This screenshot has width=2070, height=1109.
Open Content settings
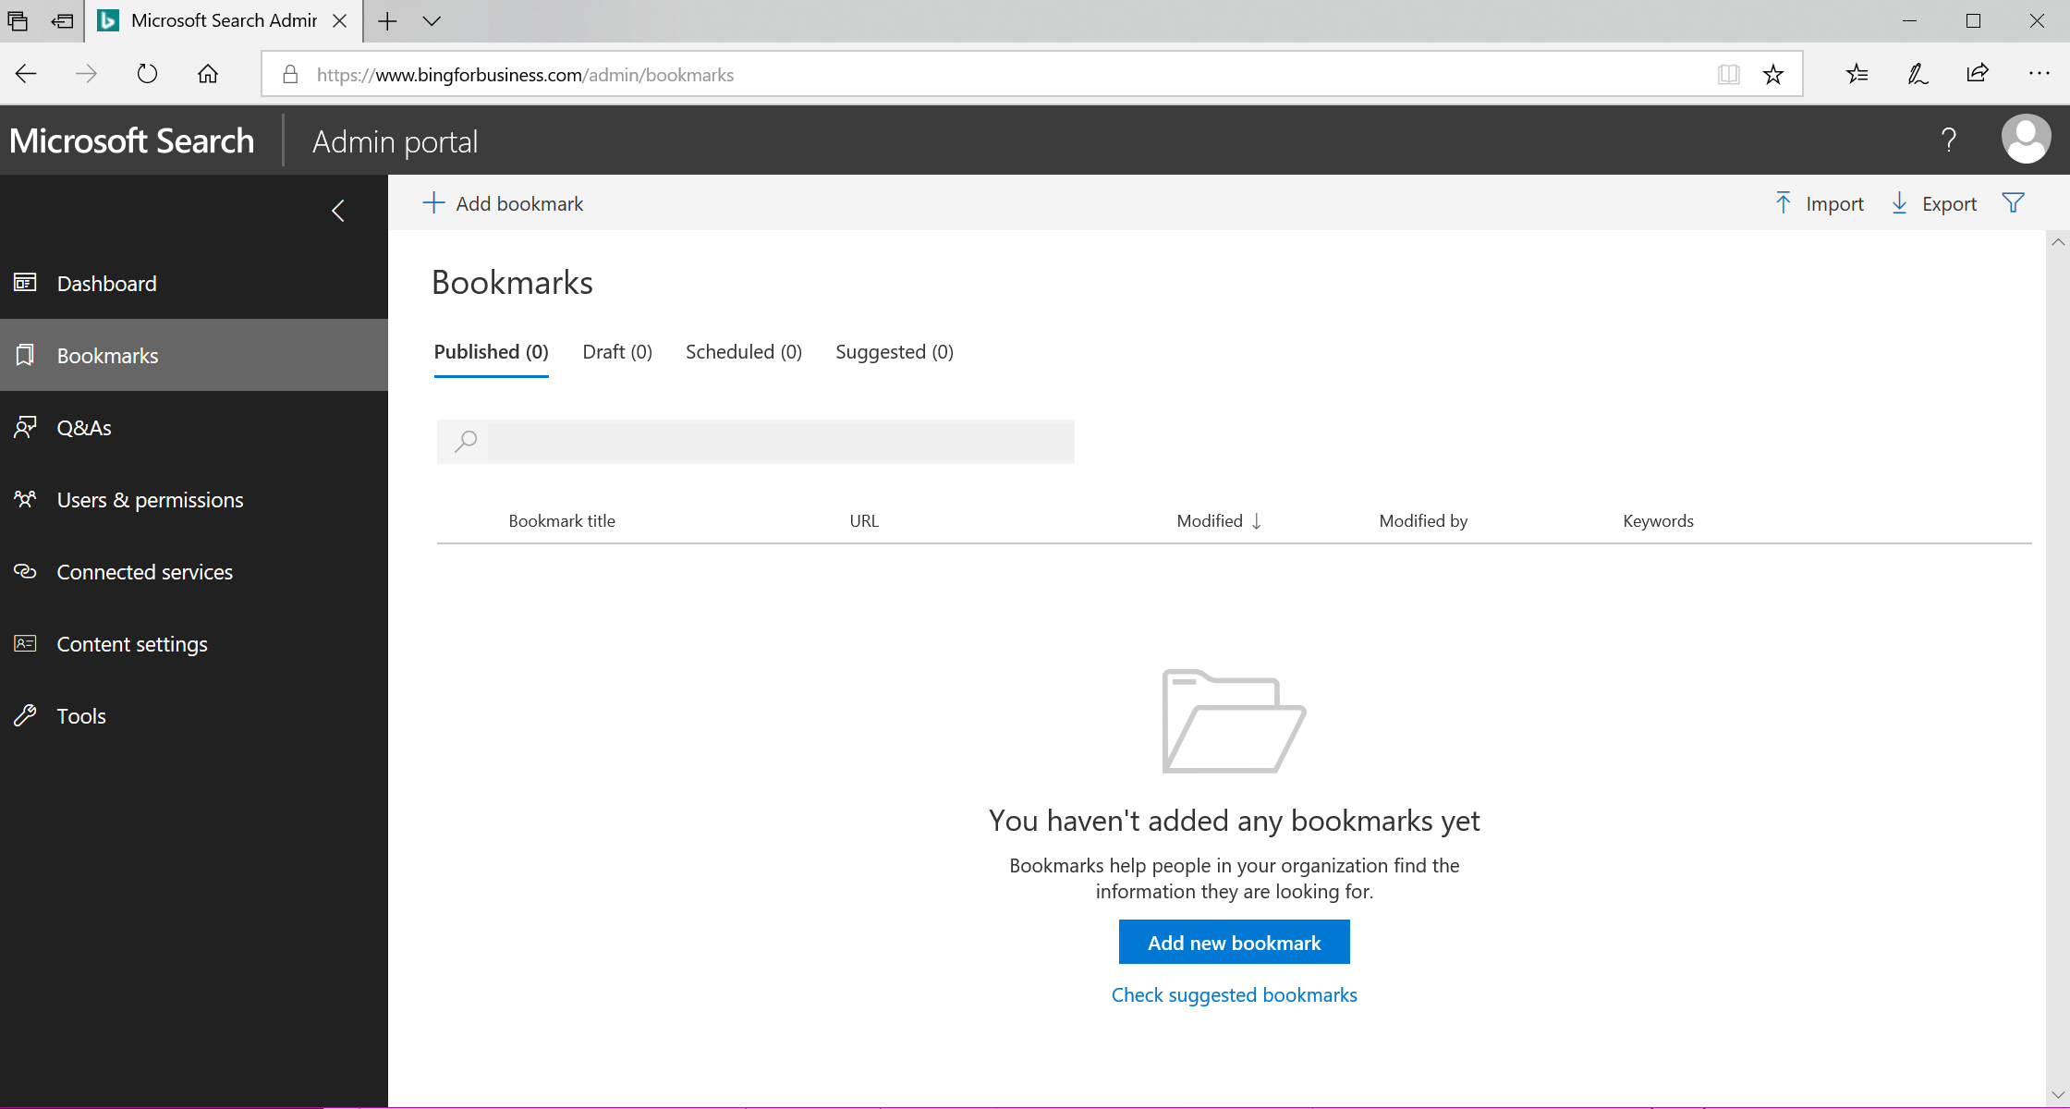pyautogui.click(x=132, y=643)
